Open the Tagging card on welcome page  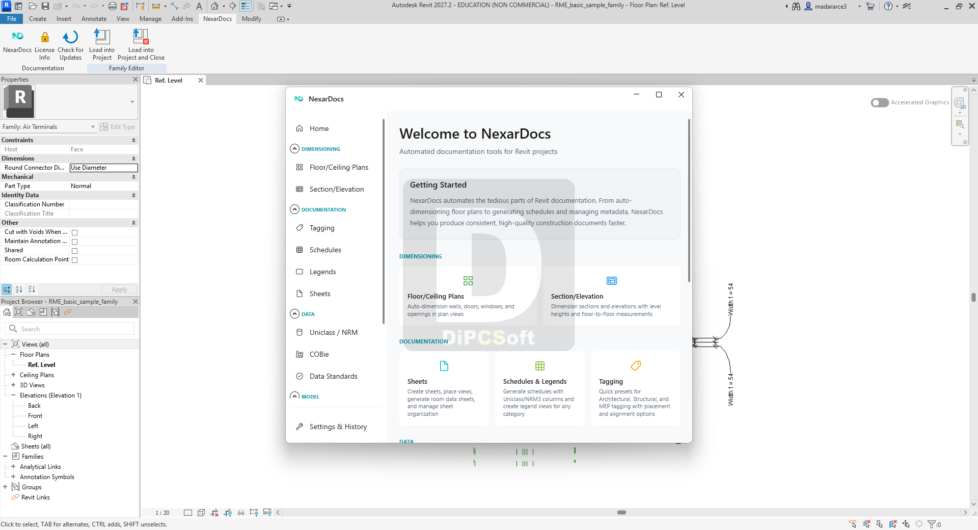636,388
